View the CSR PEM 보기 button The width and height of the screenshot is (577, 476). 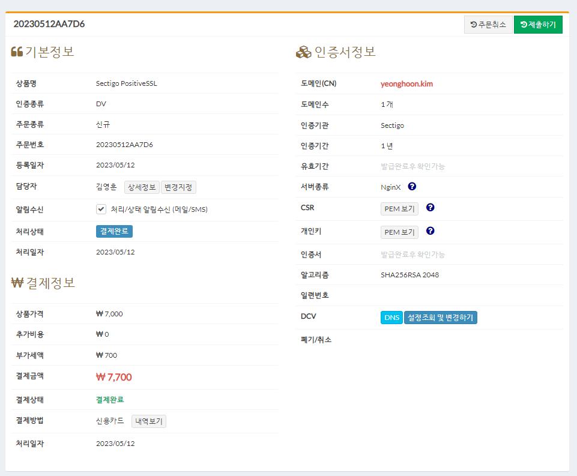point(399,209)
